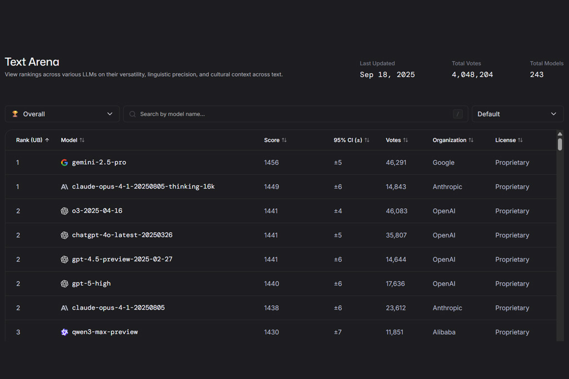
Task: Click the Alibaba organization cell
Action: 444,332
